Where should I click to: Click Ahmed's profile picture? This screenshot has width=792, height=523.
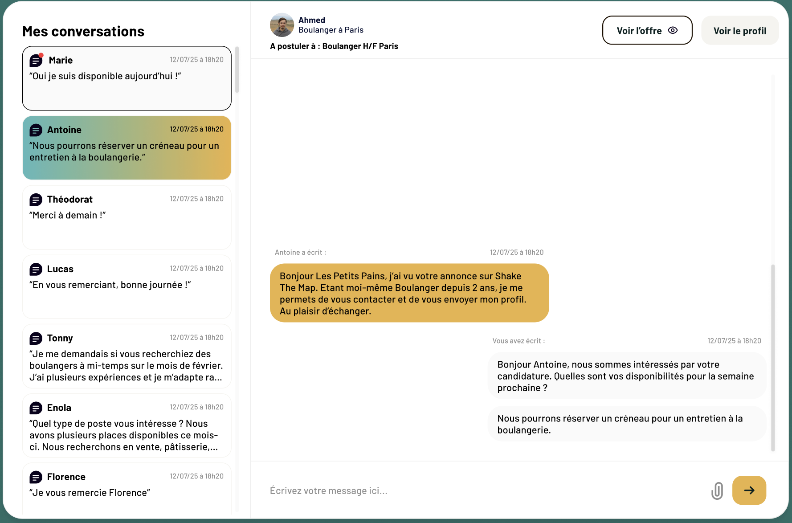(282, 25)
